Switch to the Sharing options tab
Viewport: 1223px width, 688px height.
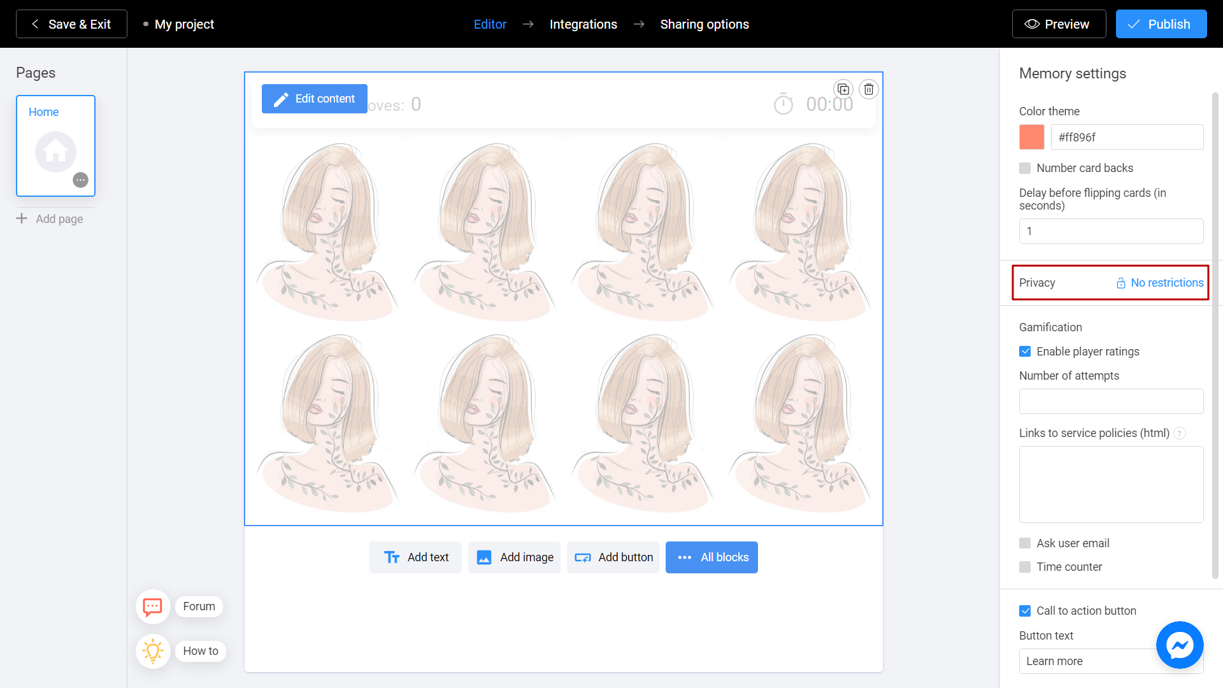[x=704, y=24]
